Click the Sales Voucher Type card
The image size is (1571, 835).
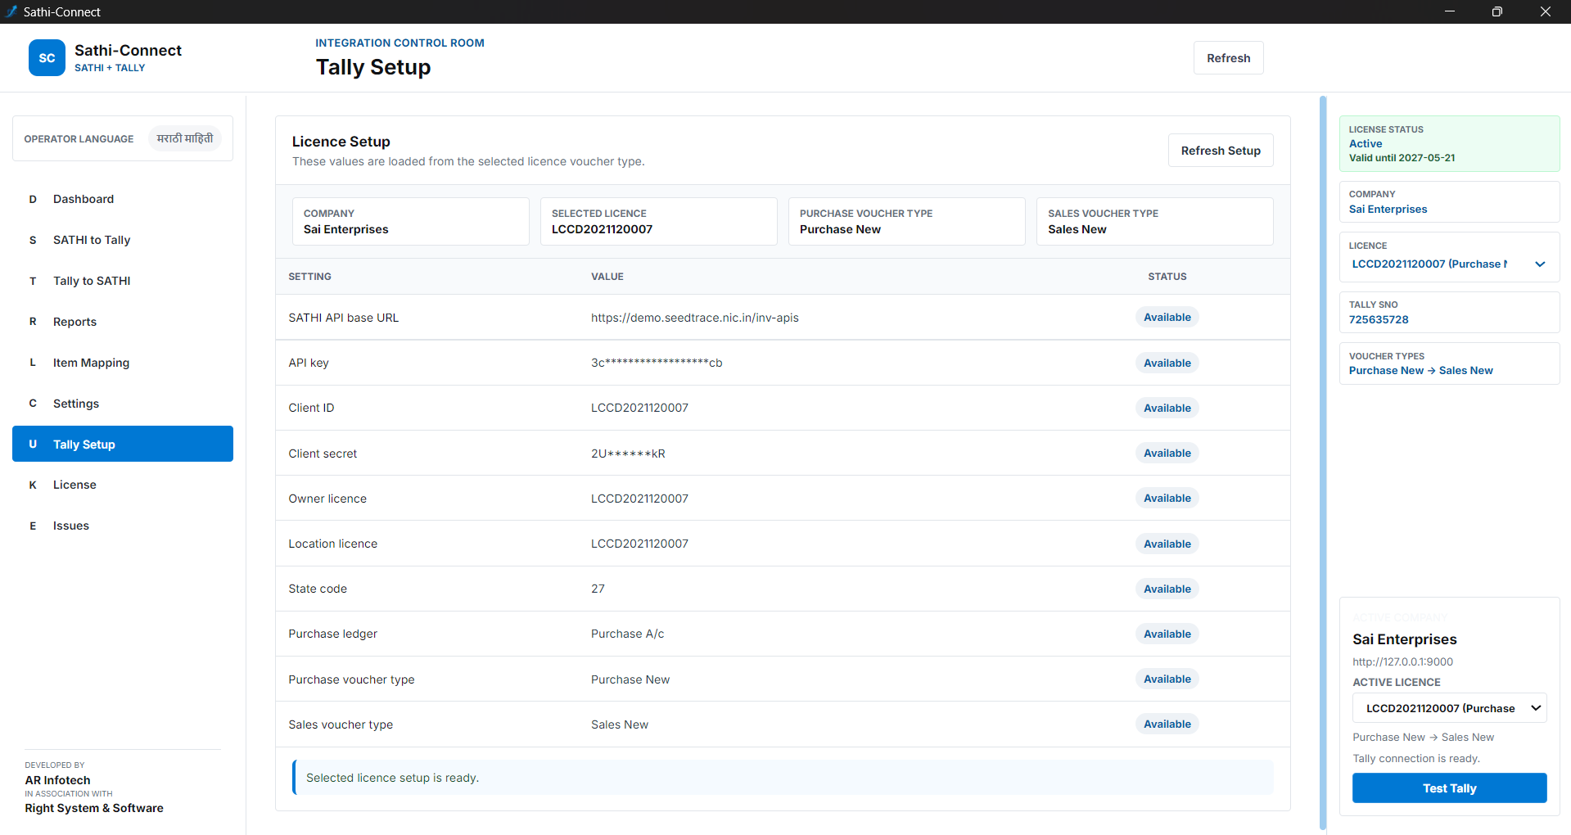click(1155, 221)
